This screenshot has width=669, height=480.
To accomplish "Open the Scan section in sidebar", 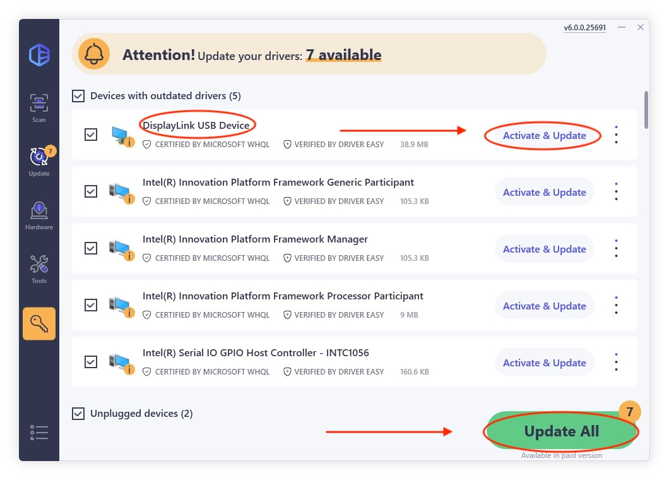I will [39, 108].
